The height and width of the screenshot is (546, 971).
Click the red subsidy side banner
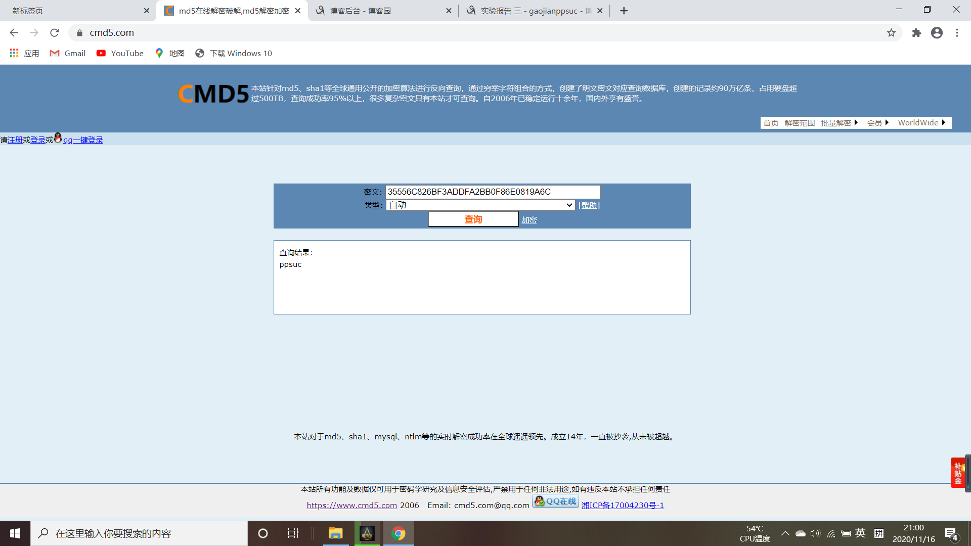958,473
